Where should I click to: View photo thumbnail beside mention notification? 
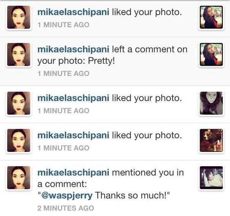(x=211, y=178)
